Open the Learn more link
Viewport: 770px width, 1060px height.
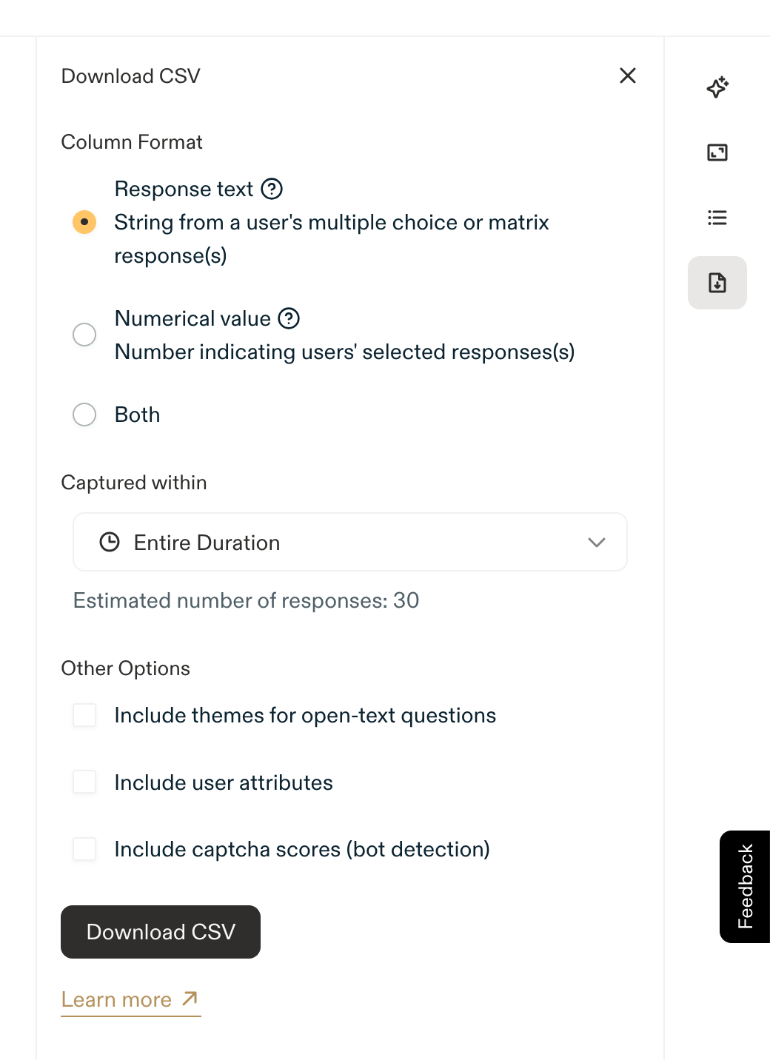(x=116, y=1000)
